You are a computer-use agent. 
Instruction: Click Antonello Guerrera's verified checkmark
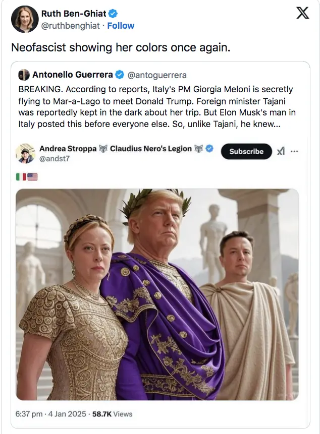120,75
